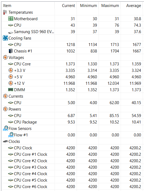Click the Voltages lightning icon

pyautogui.click(x=5, y=57)
